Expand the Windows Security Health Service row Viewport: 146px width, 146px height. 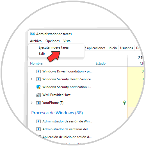point(32,79)
